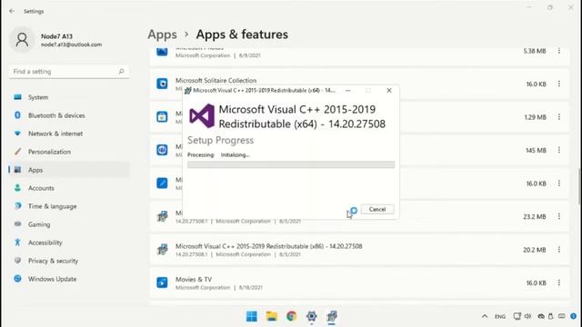This screenshot has height=327, width=582.
Task: Click the installer icon on taskbar
Action: 331,316
